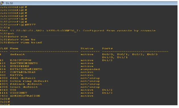This screenshot has width=179, height=108.
Task: Click the 'fddi-default' VLAN row name
Action: point(23,78)
